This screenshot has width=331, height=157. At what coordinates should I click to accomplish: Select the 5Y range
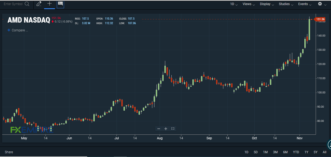(315, 152)
